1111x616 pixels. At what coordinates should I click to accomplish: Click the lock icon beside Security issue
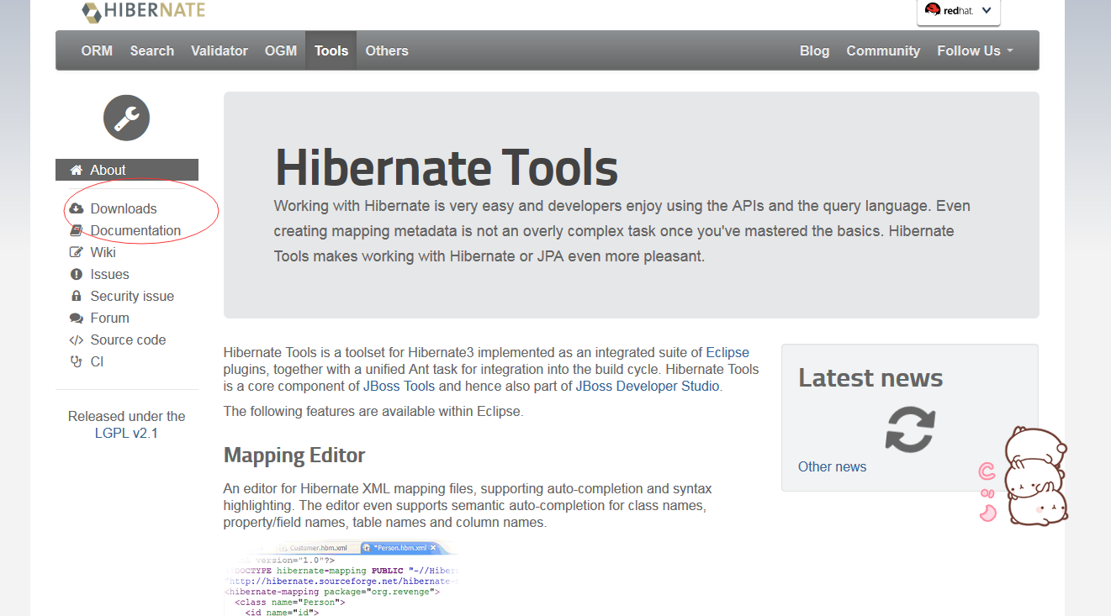pyautogui.click(x=77, y=296)
